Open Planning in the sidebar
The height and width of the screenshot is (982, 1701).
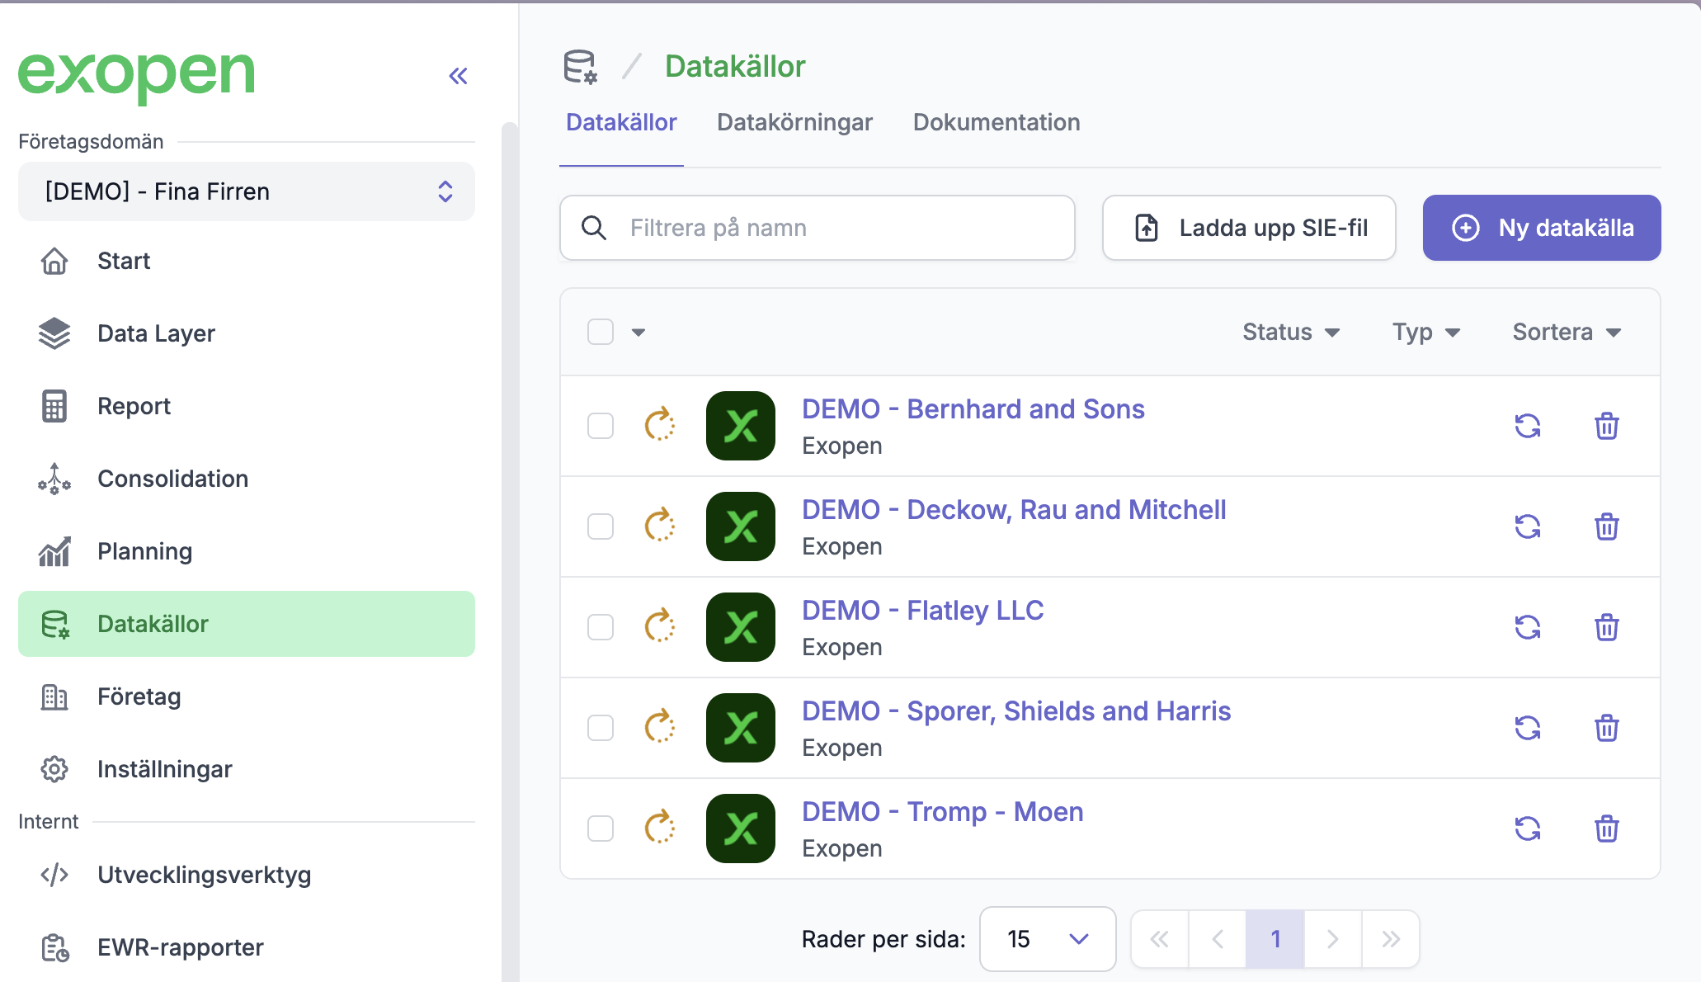click(x=247, y=551)
